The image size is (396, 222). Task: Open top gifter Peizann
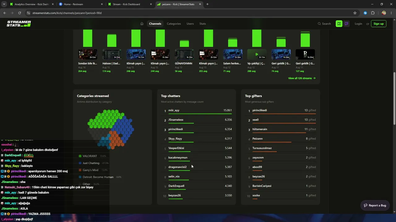pyautogui.click(x=257, y=139)
